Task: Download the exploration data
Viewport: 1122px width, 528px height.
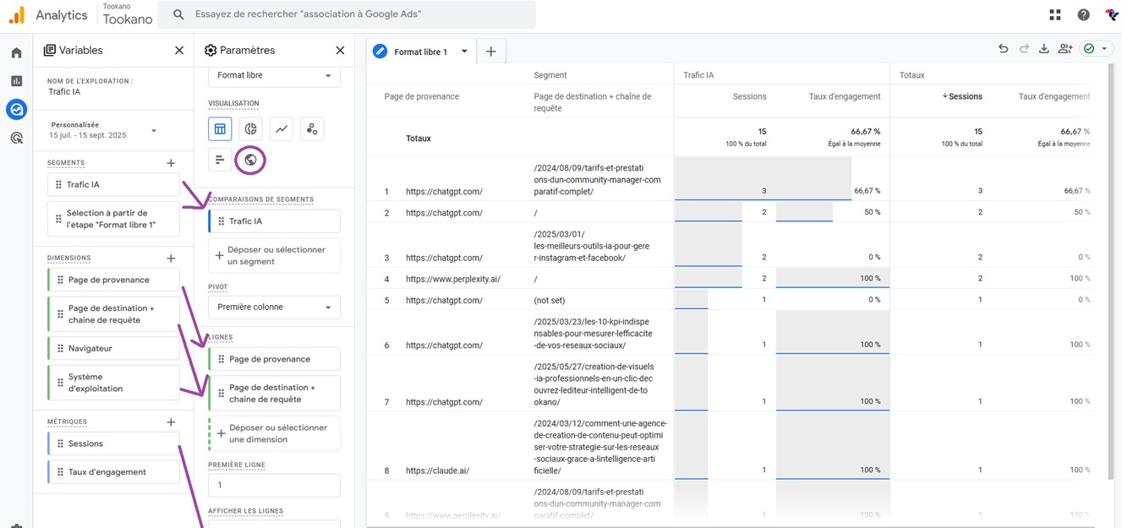Action: click(1043, 49)
